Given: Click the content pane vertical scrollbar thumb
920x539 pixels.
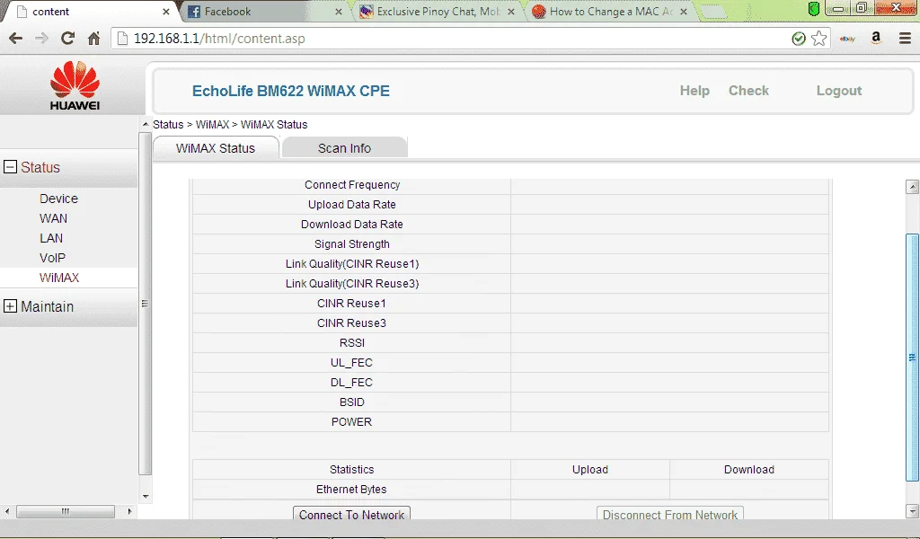Looking at the screenshot, I should (912, 358).
